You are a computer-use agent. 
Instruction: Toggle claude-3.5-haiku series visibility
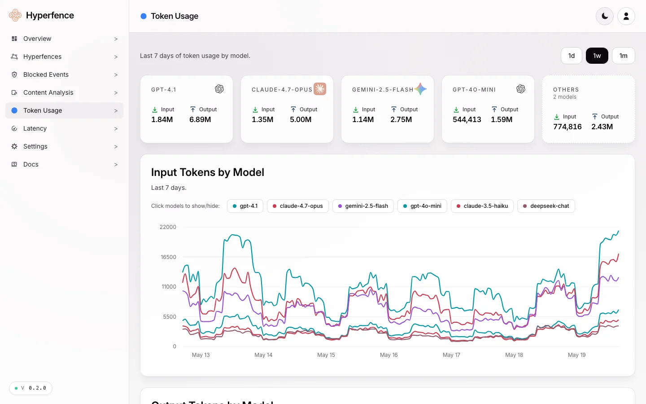[x=482, y=206]
